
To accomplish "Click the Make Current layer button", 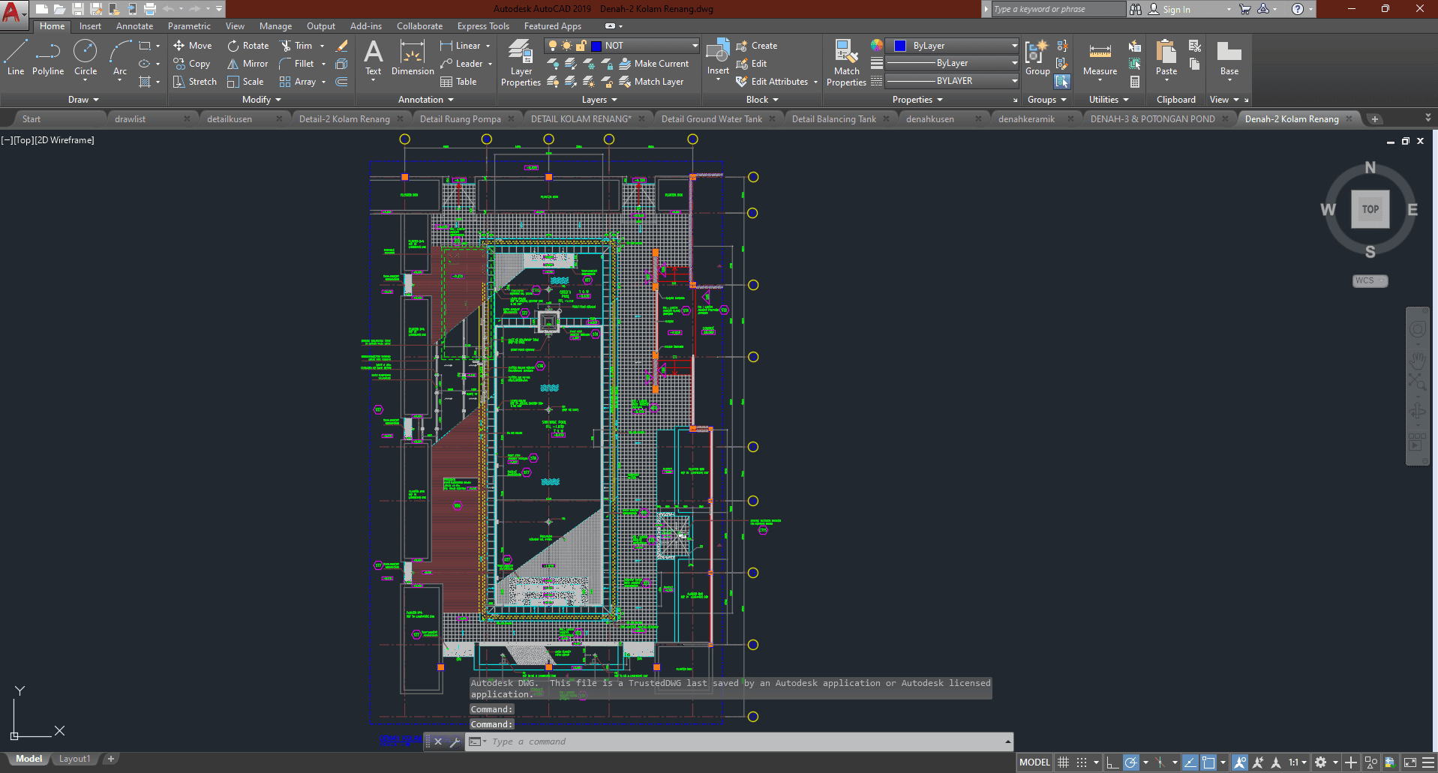I will tap(653, 64).
